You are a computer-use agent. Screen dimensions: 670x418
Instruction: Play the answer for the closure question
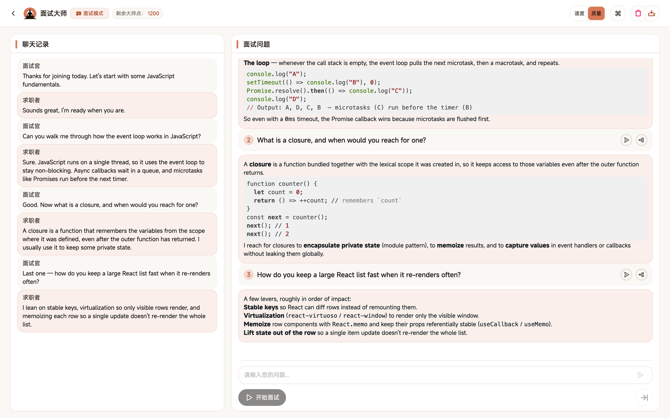(x=626, y=140)
